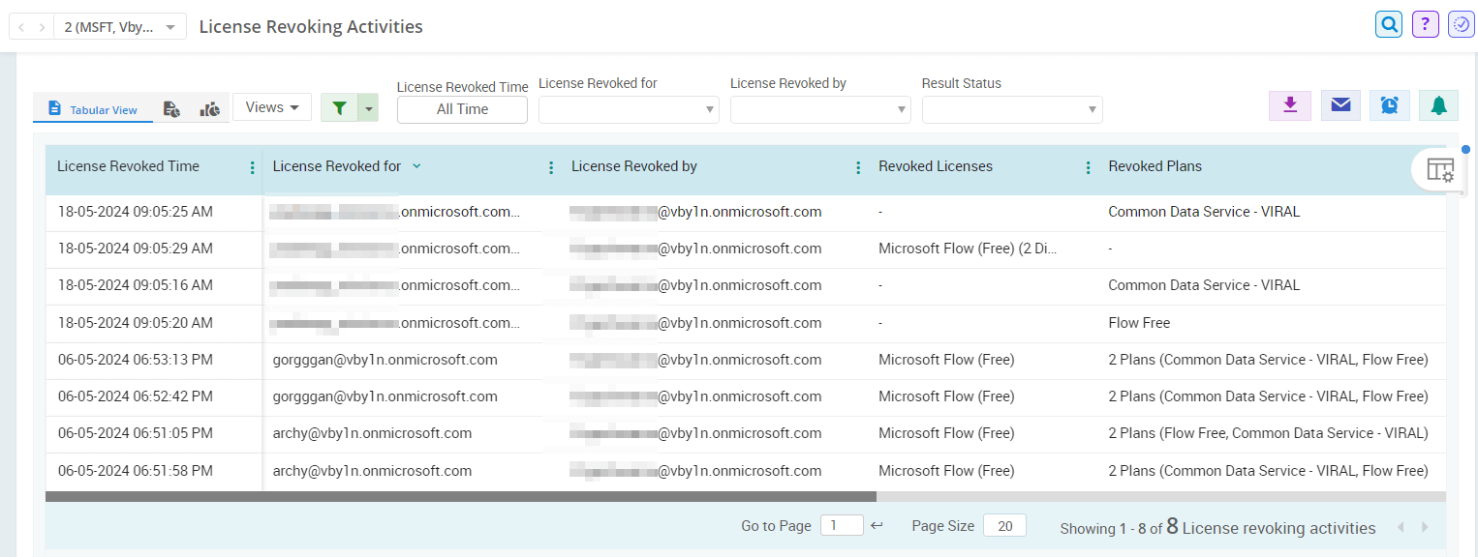1478x557 pixels.
Task: Click the export download icon
Action: pos(1289,105)
